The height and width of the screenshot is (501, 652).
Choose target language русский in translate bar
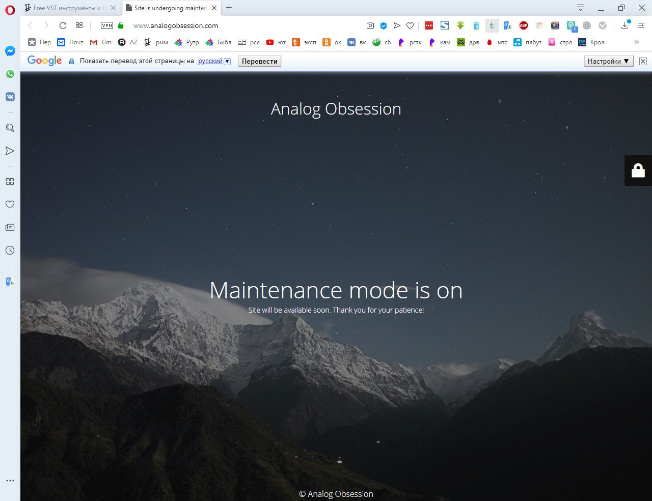214,61
